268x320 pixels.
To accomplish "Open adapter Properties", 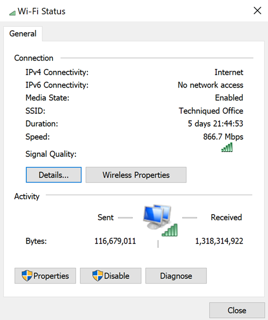I will coord(45,276).
